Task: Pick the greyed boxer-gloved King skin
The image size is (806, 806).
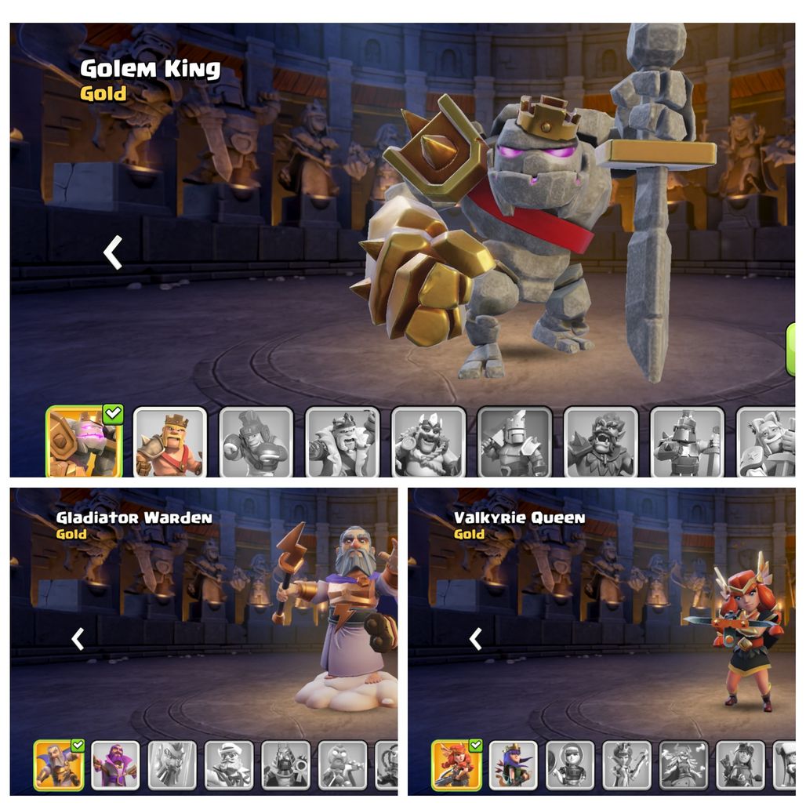Action: tap(256, 442)
